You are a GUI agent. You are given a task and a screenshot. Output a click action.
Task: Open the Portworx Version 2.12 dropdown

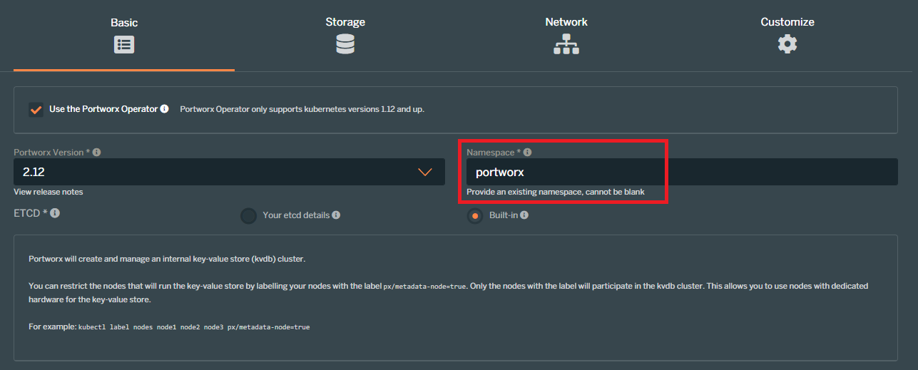pos(229,172)
